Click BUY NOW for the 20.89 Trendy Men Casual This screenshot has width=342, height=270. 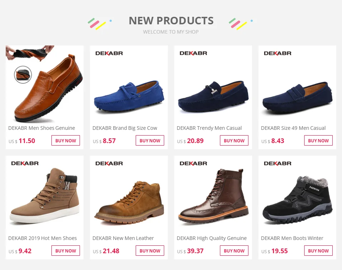234,141
